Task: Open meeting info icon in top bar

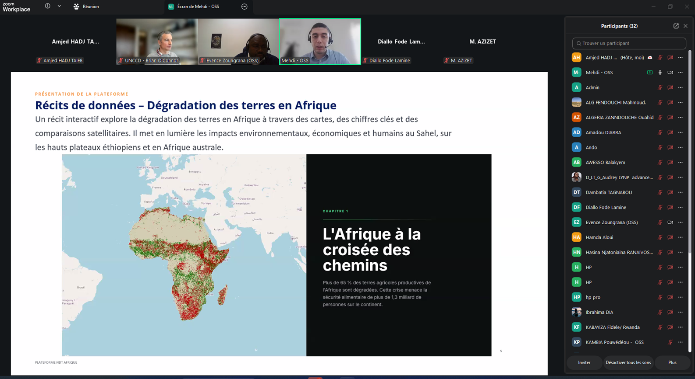Action: [47, 6]
